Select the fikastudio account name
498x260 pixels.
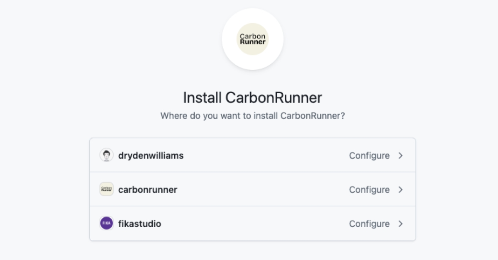(139, 224)
